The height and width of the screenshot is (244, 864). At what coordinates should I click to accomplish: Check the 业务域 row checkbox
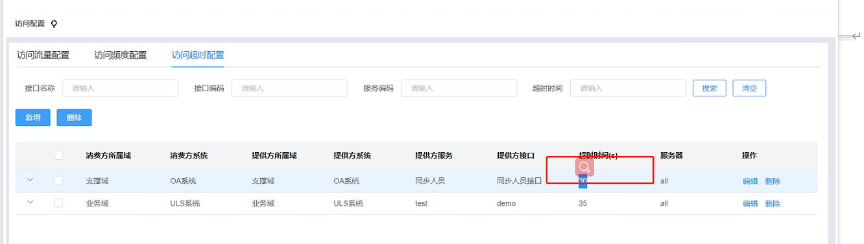click(59, 203)
